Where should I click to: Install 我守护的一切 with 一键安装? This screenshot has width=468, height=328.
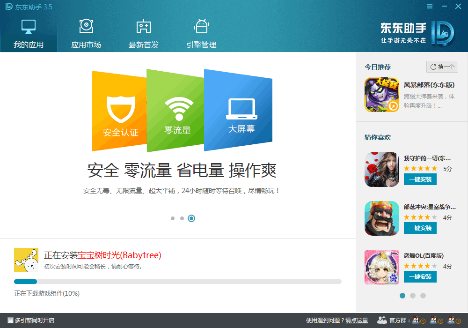pos(420,179)
